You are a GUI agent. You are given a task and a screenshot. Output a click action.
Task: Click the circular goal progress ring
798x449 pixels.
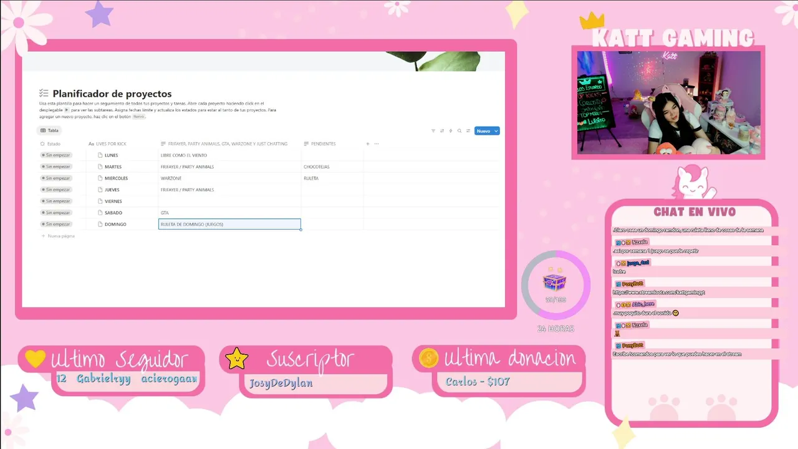(x=555, y=286)
